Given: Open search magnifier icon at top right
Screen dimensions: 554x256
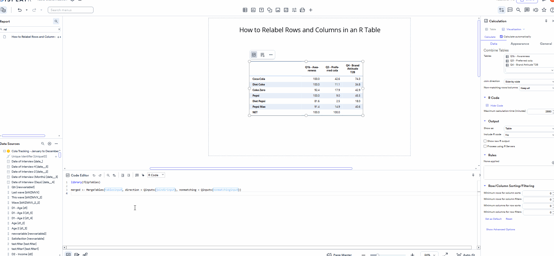Looking at the screenshot, I should 518,10.
